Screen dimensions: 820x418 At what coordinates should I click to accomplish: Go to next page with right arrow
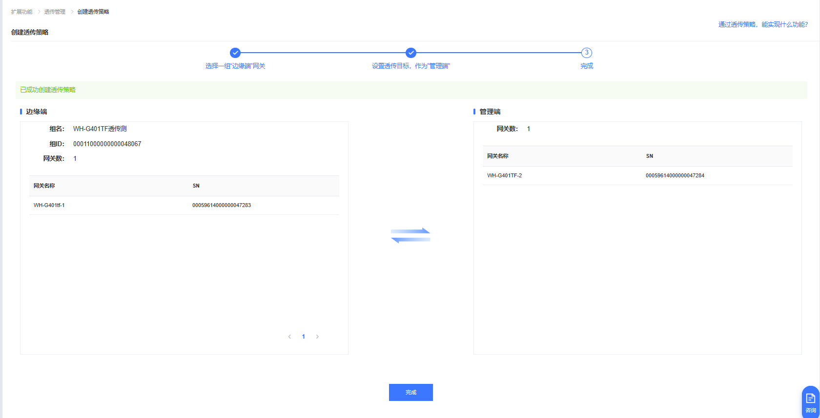pos(317,337)
